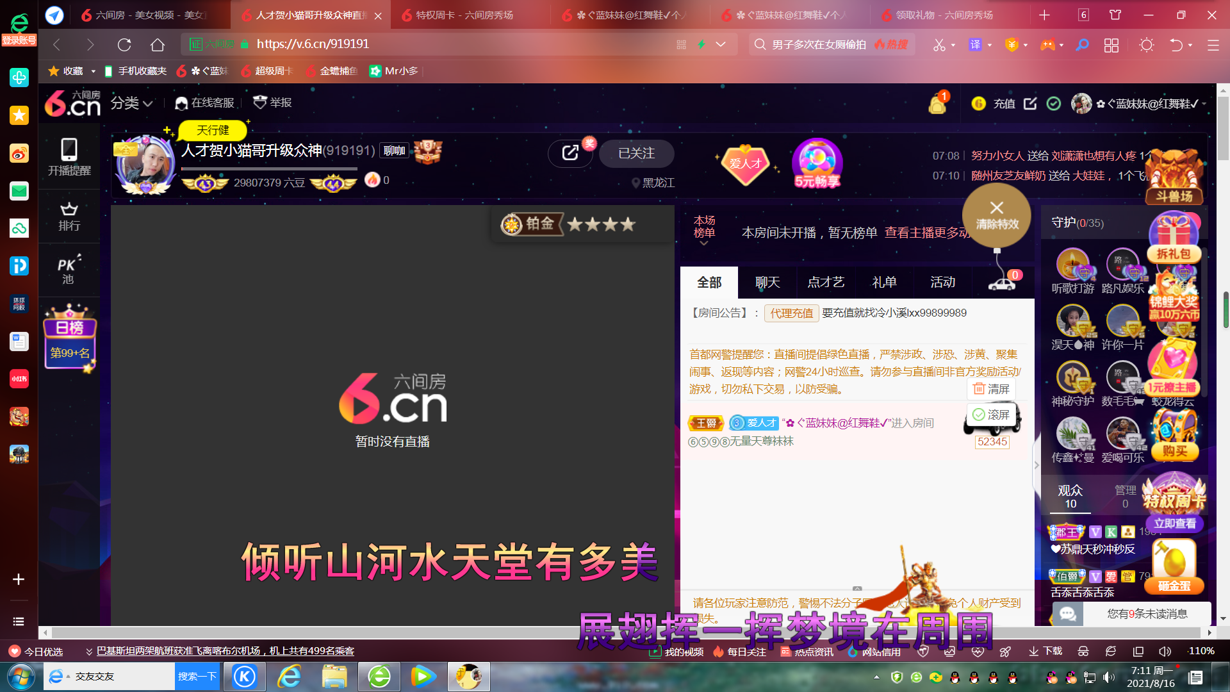Open the scissors tool dropdown arrow
This screenshot has width=1230, height=692.
tap(953, 45)
